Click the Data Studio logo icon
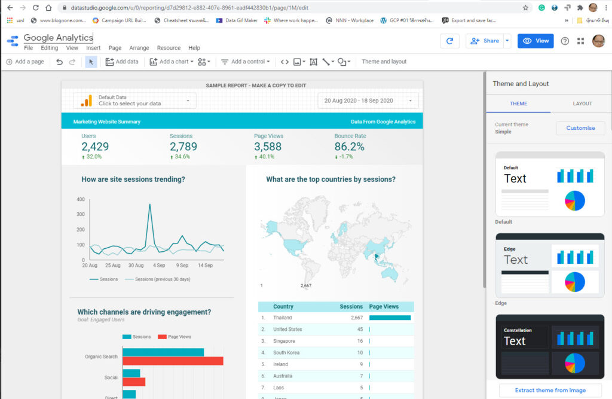The width and height of the screenshot is (612, 399). pos(13,41)
